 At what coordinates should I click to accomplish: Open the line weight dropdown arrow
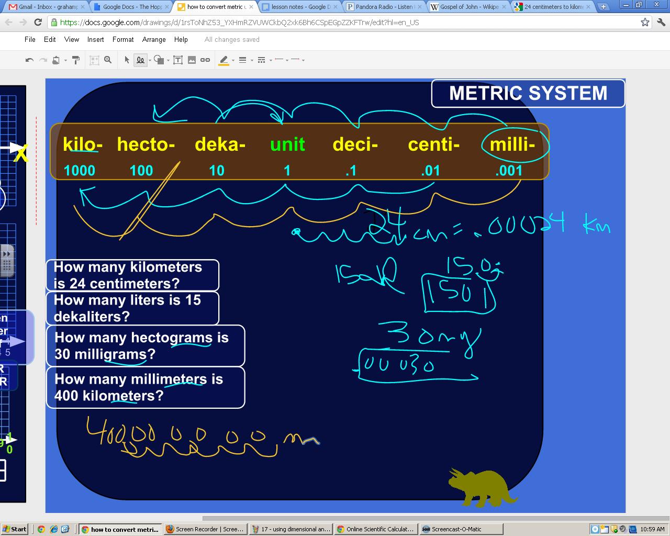[252, 61]
